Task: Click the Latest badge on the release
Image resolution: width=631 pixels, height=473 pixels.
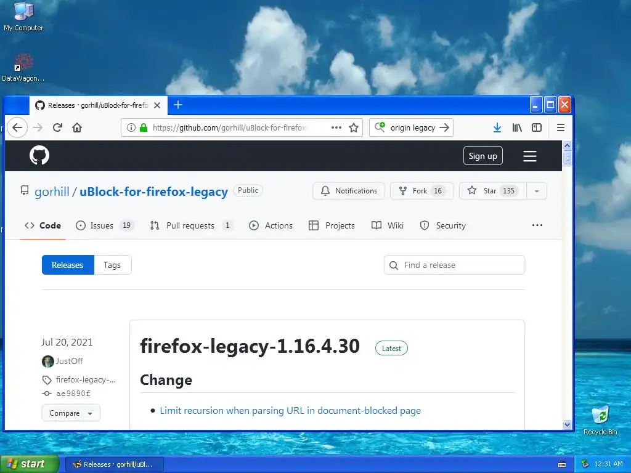Action: (x=391, y=349)
